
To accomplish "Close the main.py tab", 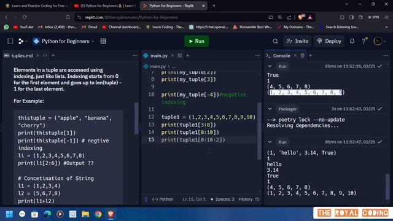I will point(173,55).
